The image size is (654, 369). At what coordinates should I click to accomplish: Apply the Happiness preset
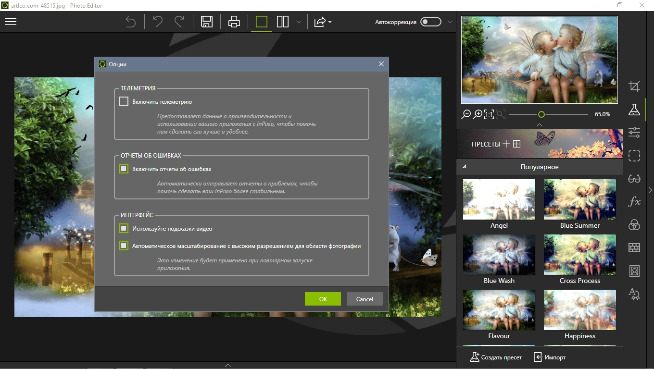pyautogui.click(x=580, y=310)
